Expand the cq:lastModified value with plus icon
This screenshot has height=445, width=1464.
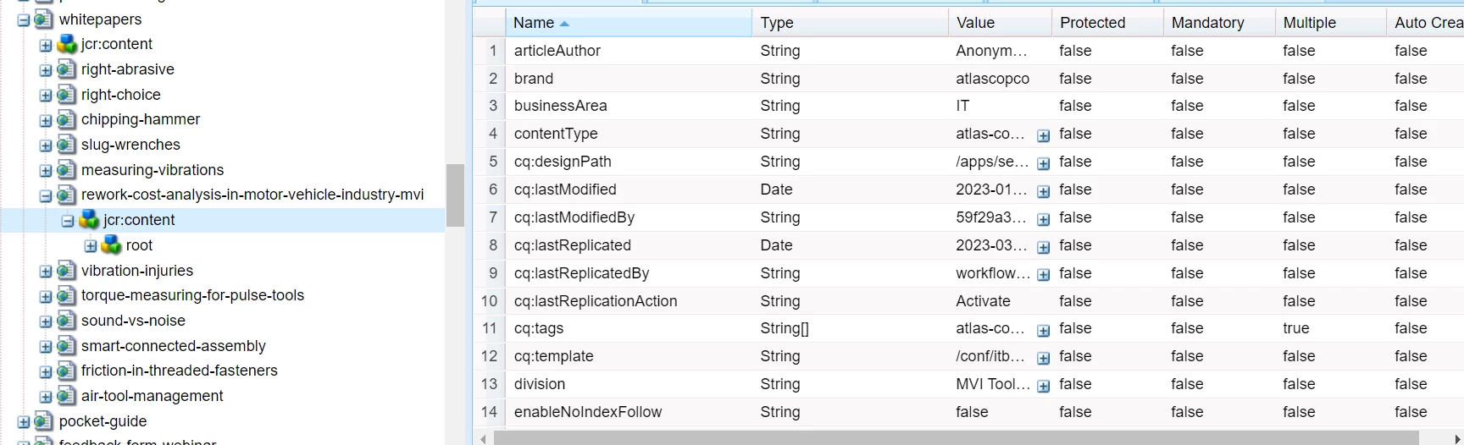coord(1044,191)
